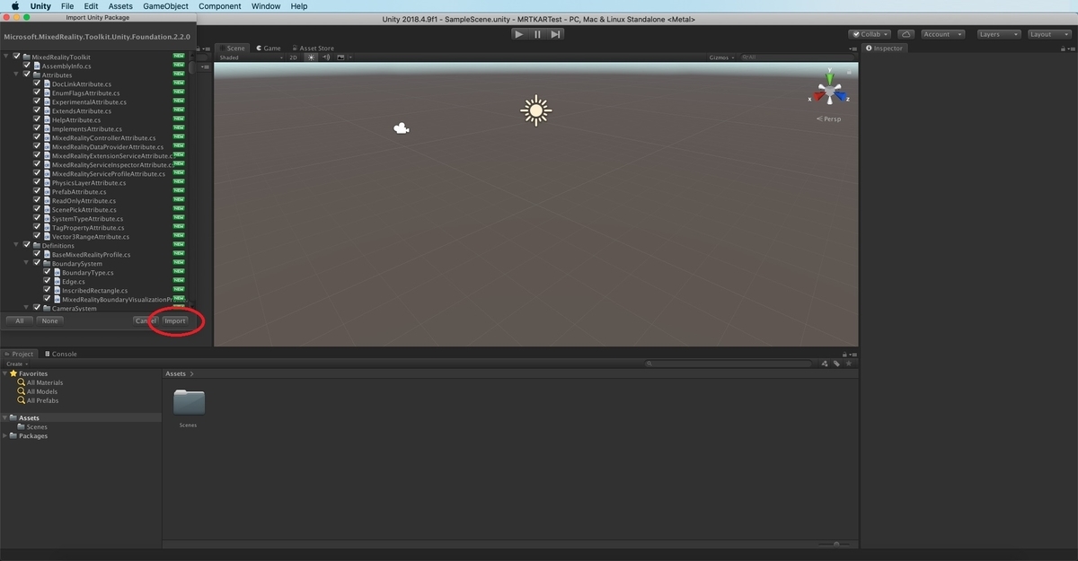Open the File menu
This screenshot has width=1078, height=561.
coord(67,6)
